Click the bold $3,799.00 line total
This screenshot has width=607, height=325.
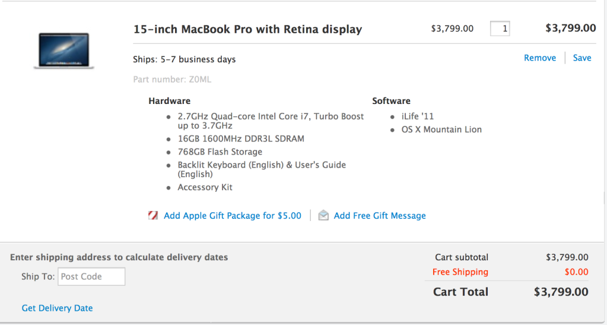[571, 28]
